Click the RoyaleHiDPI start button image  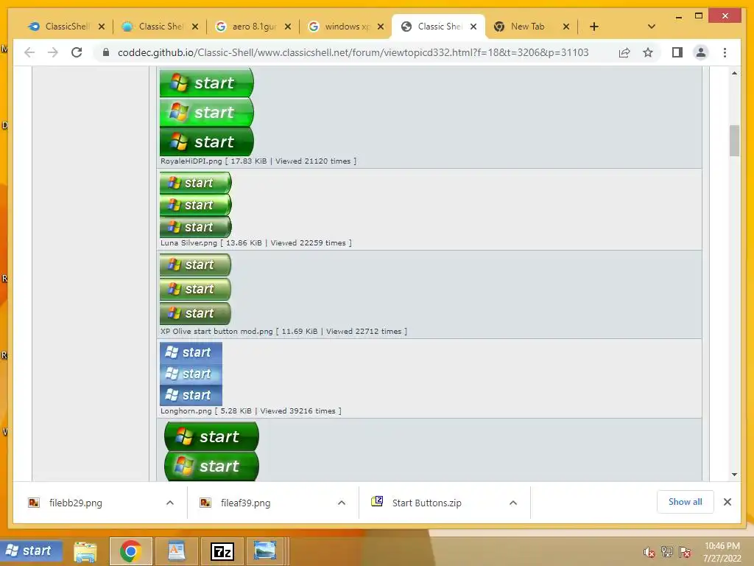tap(207, 112)
